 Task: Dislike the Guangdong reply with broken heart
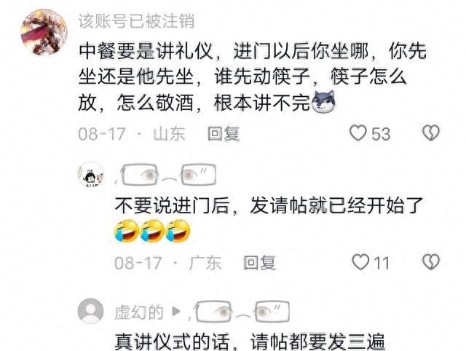(x=431, y=262)
